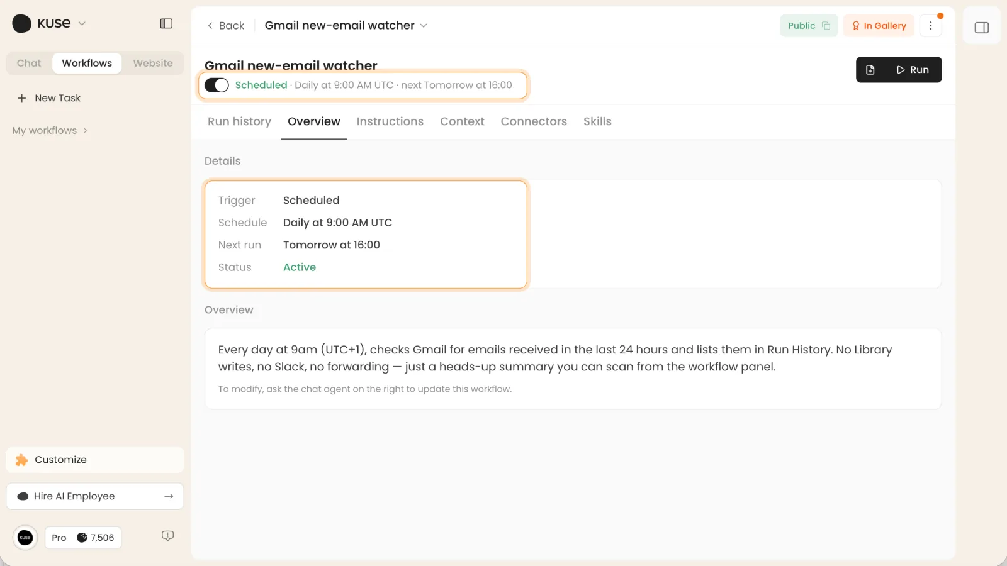Viewport: 1007px width, 566px height.
Task: Open the Run history tab
Action: tap(239, 121)
